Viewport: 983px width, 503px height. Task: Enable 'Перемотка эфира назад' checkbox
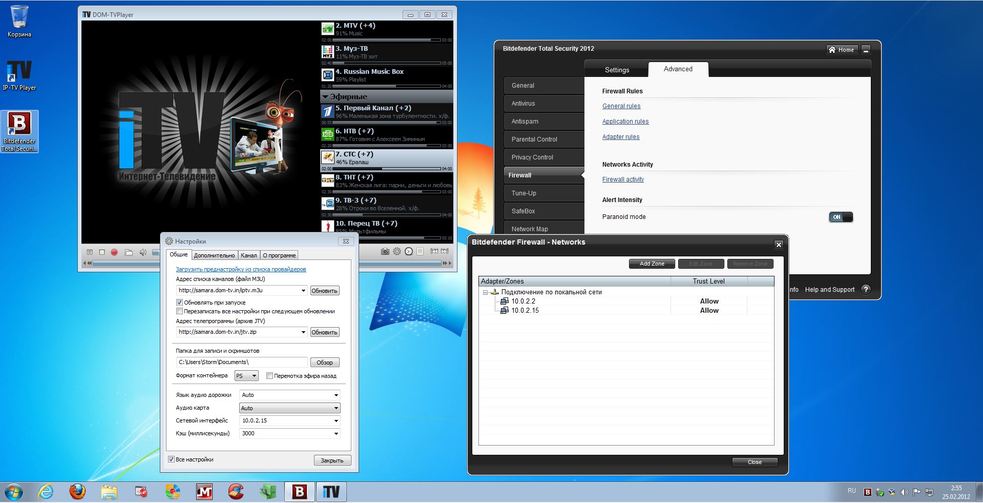point(269,376)
